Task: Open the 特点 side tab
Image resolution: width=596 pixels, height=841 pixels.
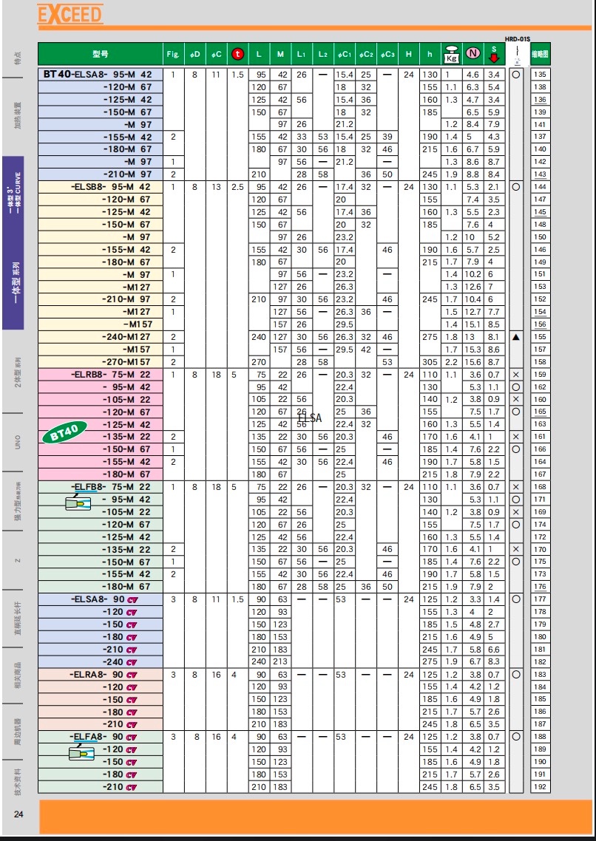Action: point(18,58)
